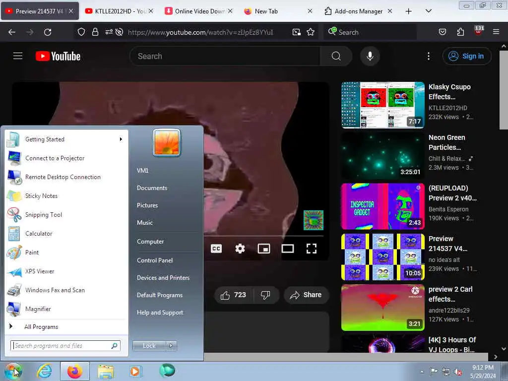Click the YouTube search magnifier button
Image resolution: width=508 pixels, height=381 pixels.
pos(336,56)
